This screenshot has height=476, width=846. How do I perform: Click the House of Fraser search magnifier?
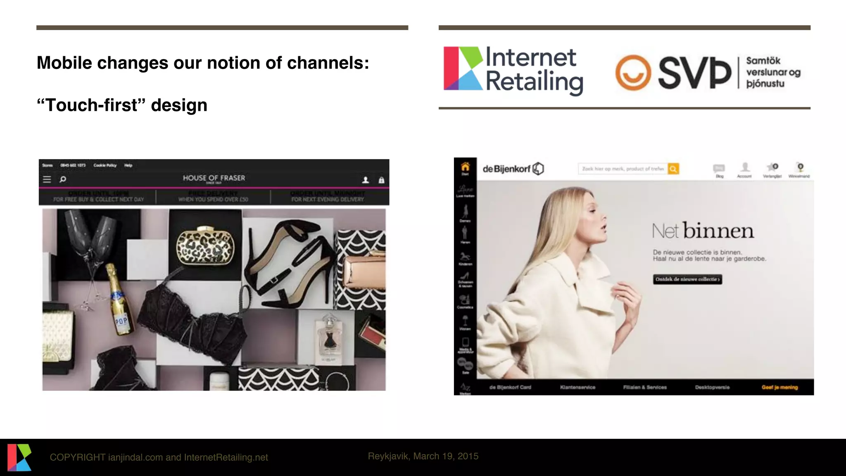63,179
